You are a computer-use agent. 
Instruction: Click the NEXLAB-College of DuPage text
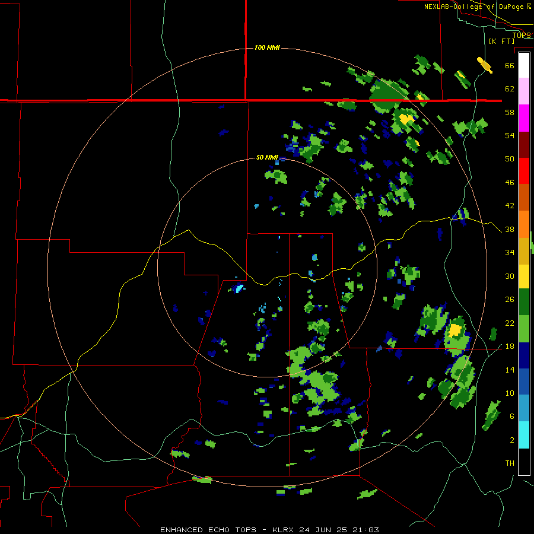coord(473,7)
